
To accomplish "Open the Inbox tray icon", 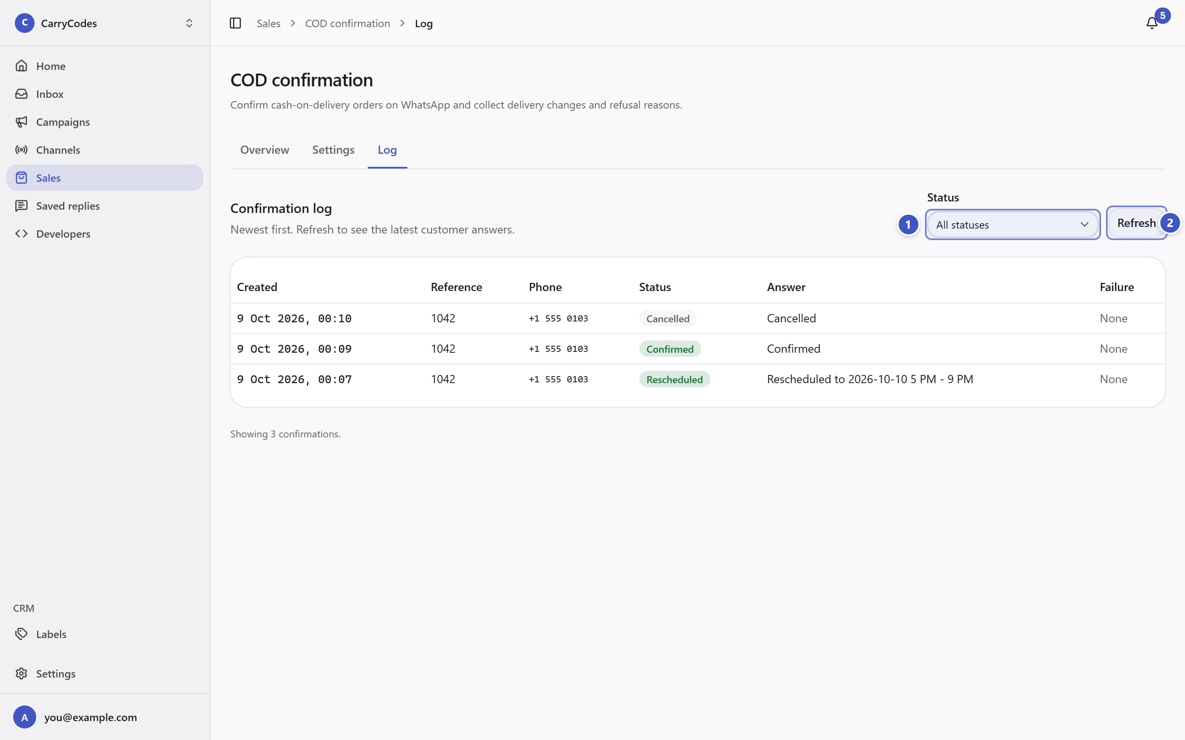I will [21, 93].
